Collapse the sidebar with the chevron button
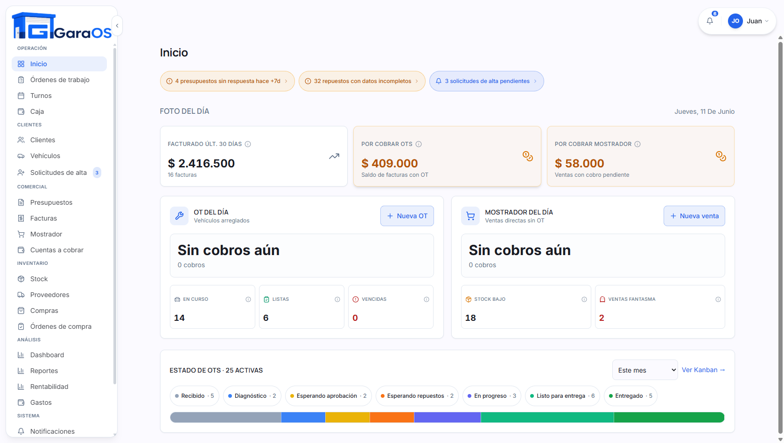 [x=117, y=26]
